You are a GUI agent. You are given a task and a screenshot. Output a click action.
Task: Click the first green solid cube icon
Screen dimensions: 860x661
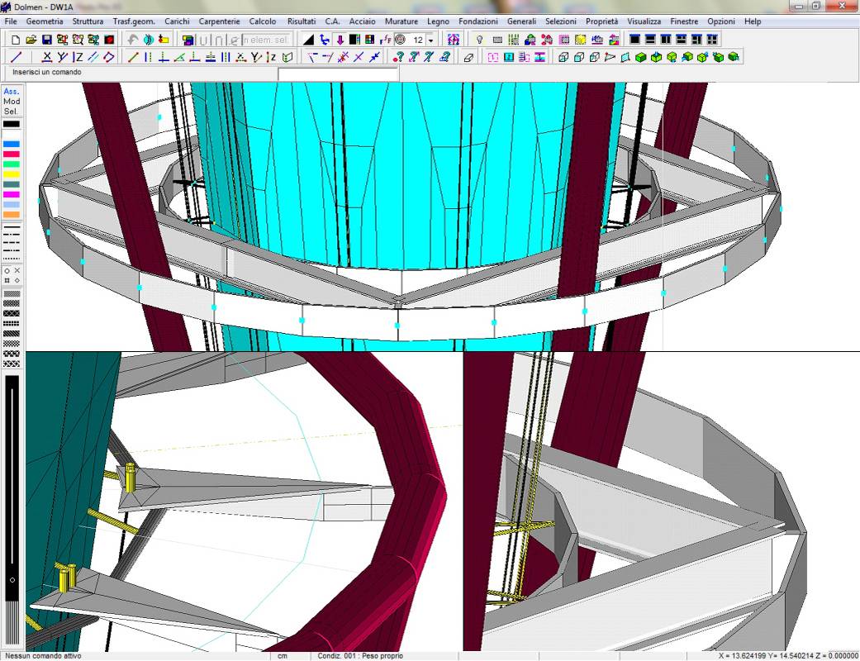pyautogui.click(x=640, y=57)
